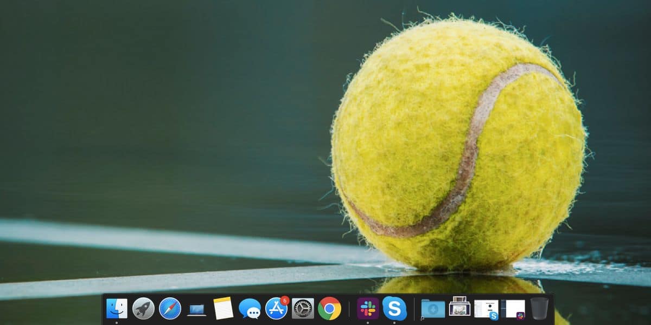Open the Downloads folder stack

(433, 308)
